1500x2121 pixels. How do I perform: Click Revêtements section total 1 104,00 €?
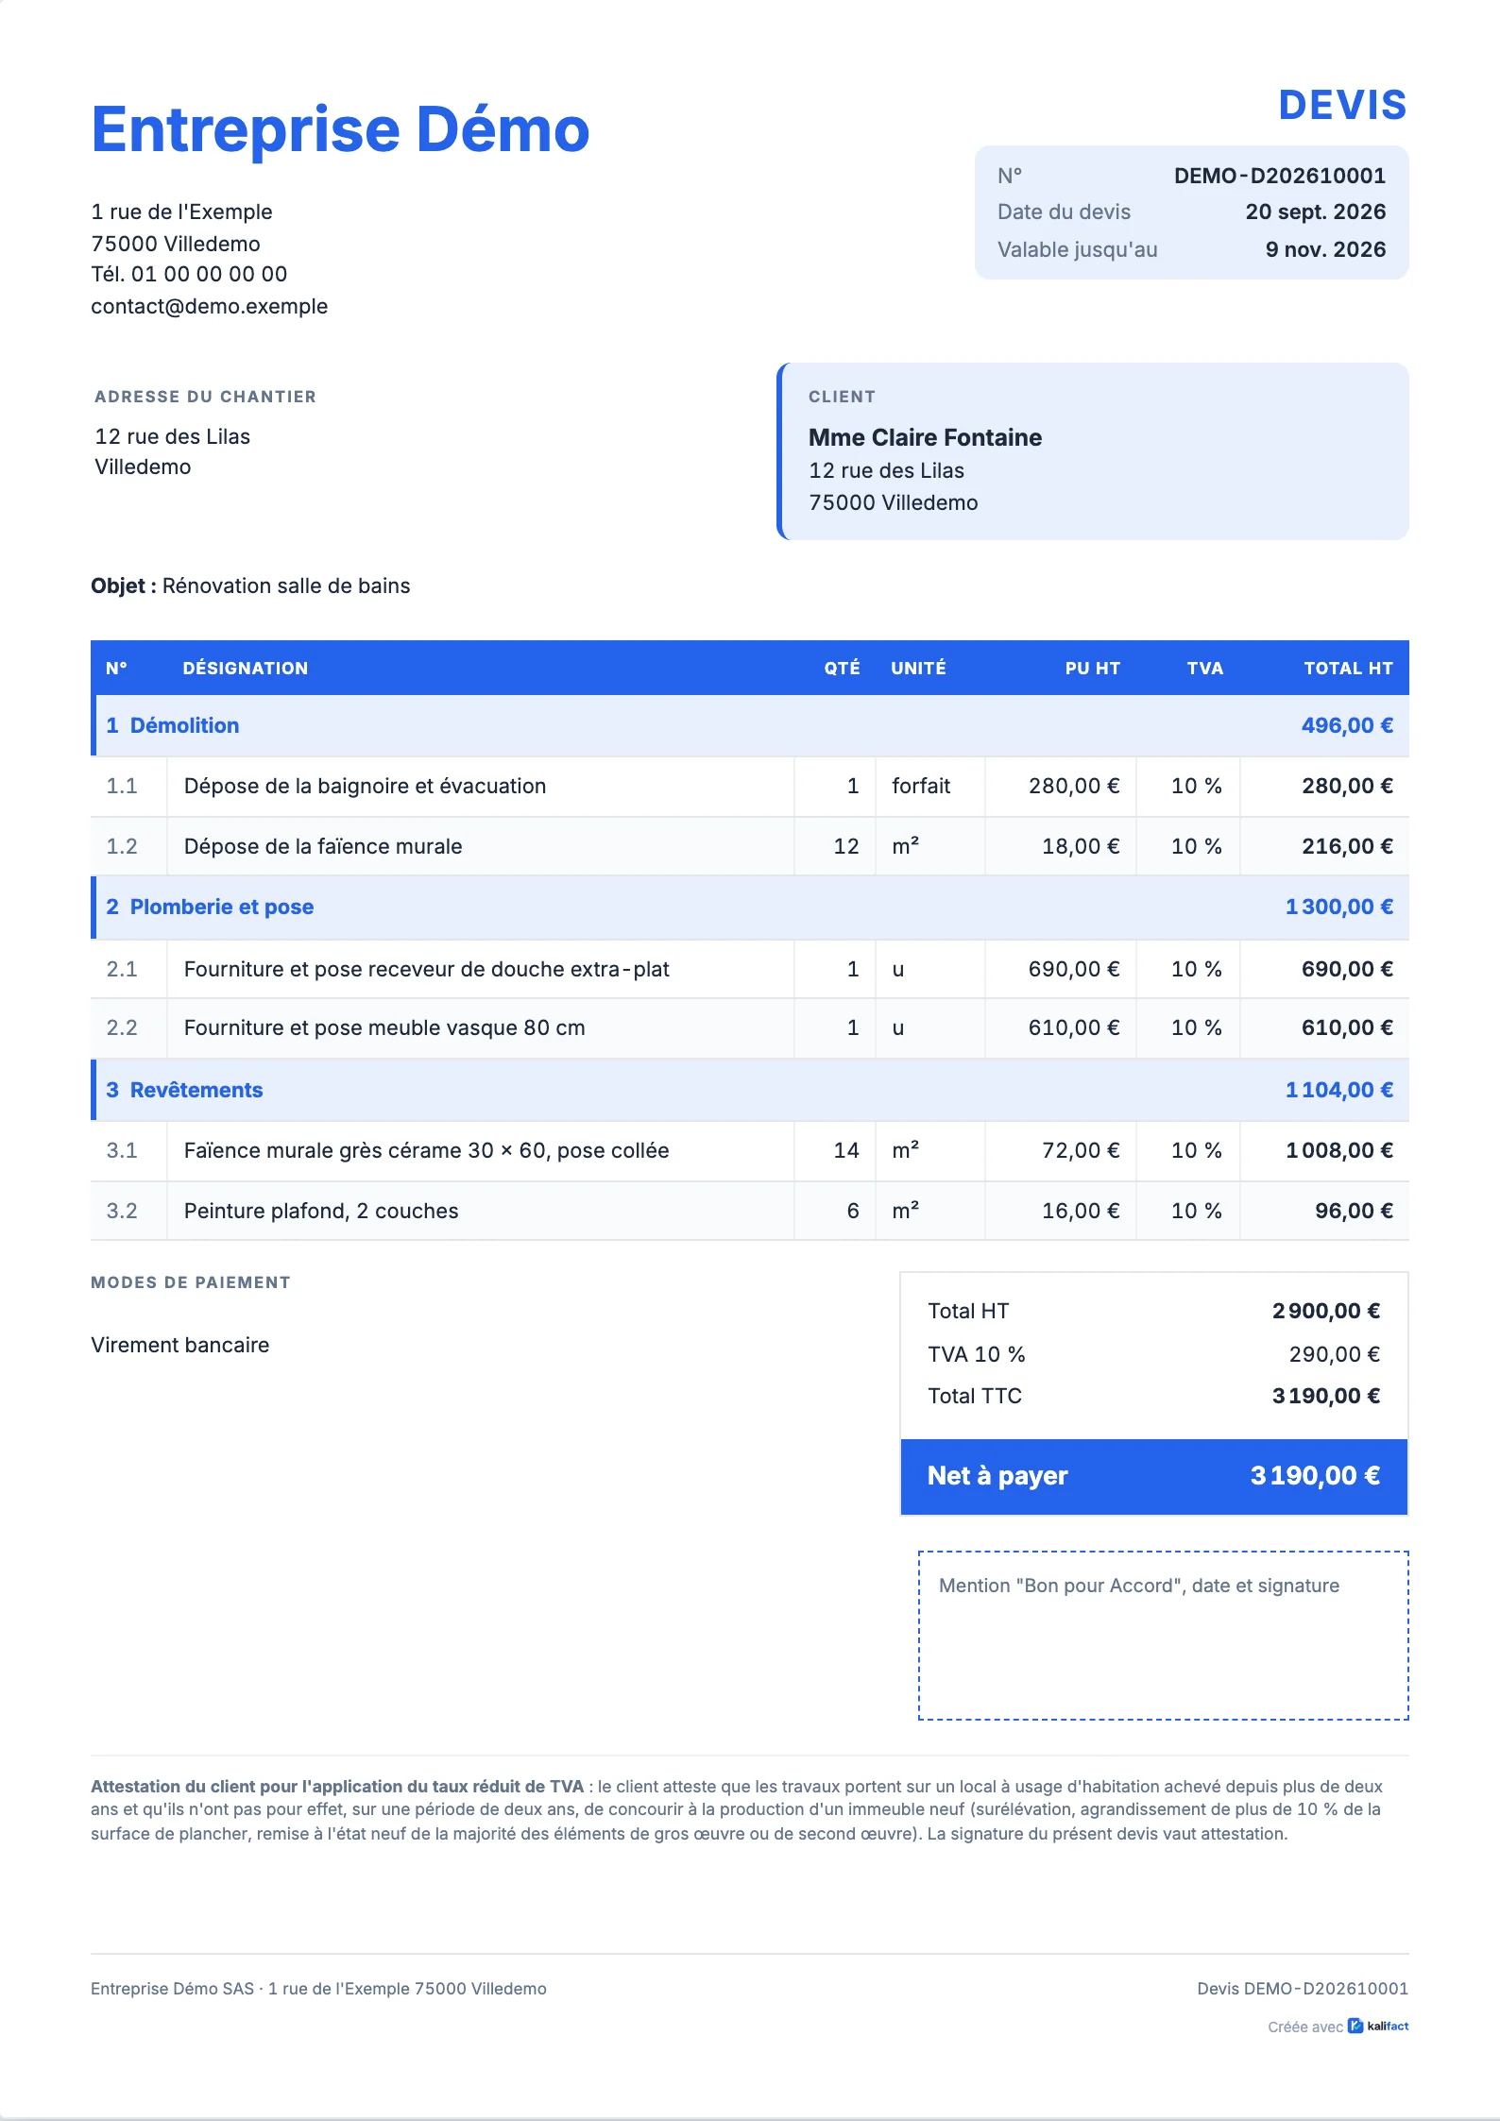[1339, 1090]
